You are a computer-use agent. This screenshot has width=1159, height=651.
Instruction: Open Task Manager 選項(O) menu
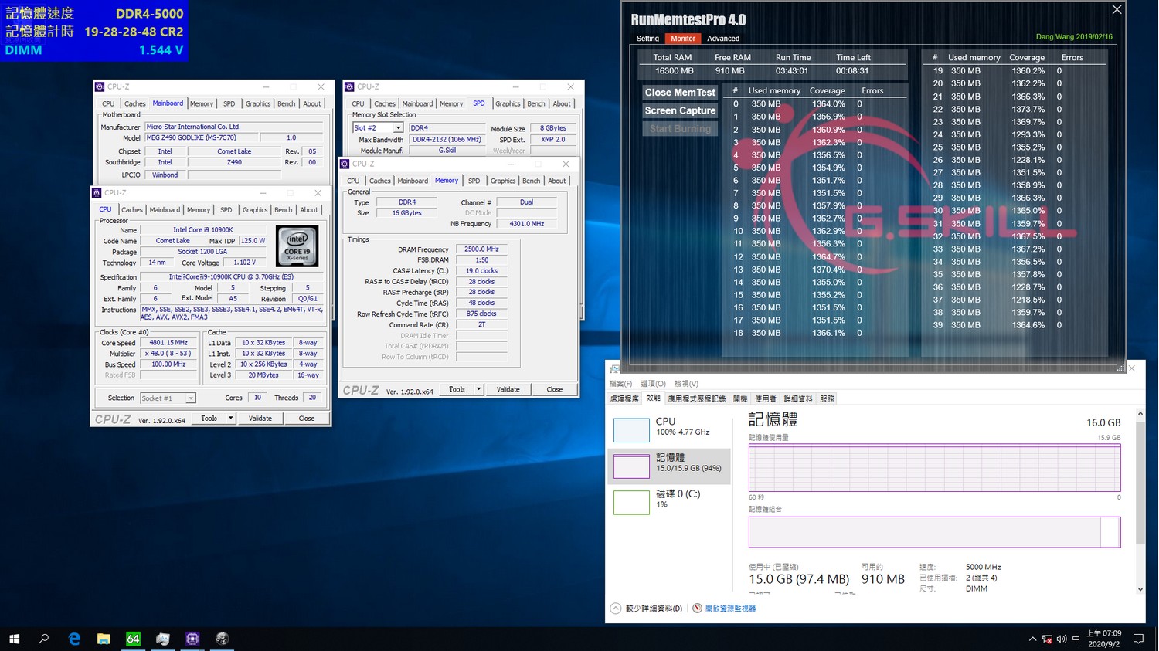pyautogui.click(x=653, y=384)
